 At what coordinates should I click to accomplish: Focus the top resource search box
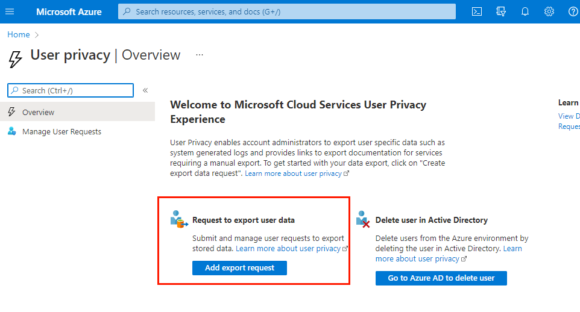coord(286,11)
